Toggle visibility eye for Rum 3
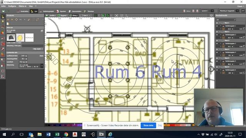The image size is (246, 138). click(217, 41)
